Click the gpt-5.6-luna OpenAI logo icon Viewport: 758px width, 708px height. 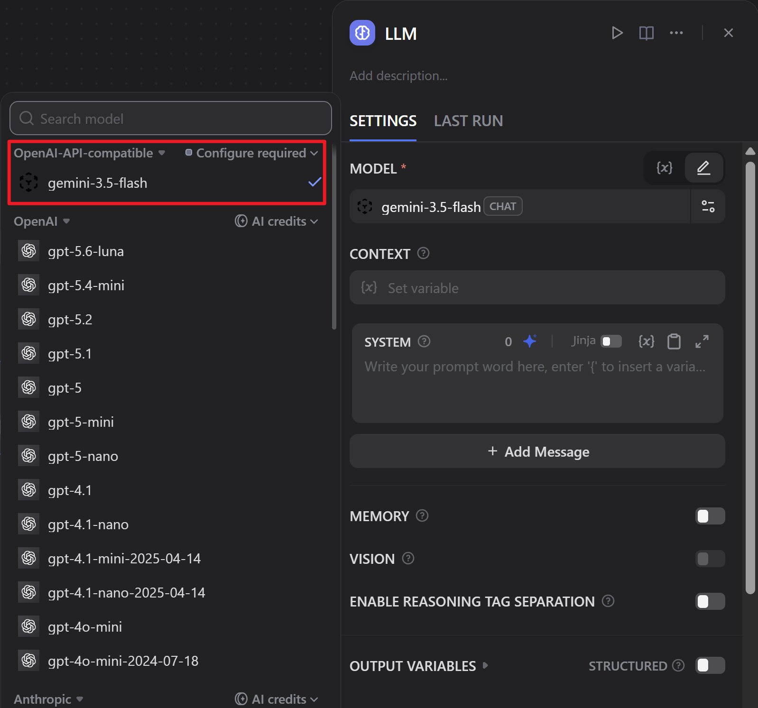(x=28, y=251)
